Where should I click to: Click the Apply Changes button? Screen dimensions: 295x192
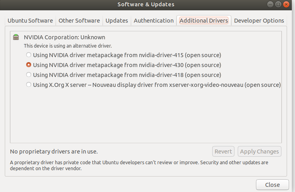(259, 151)
